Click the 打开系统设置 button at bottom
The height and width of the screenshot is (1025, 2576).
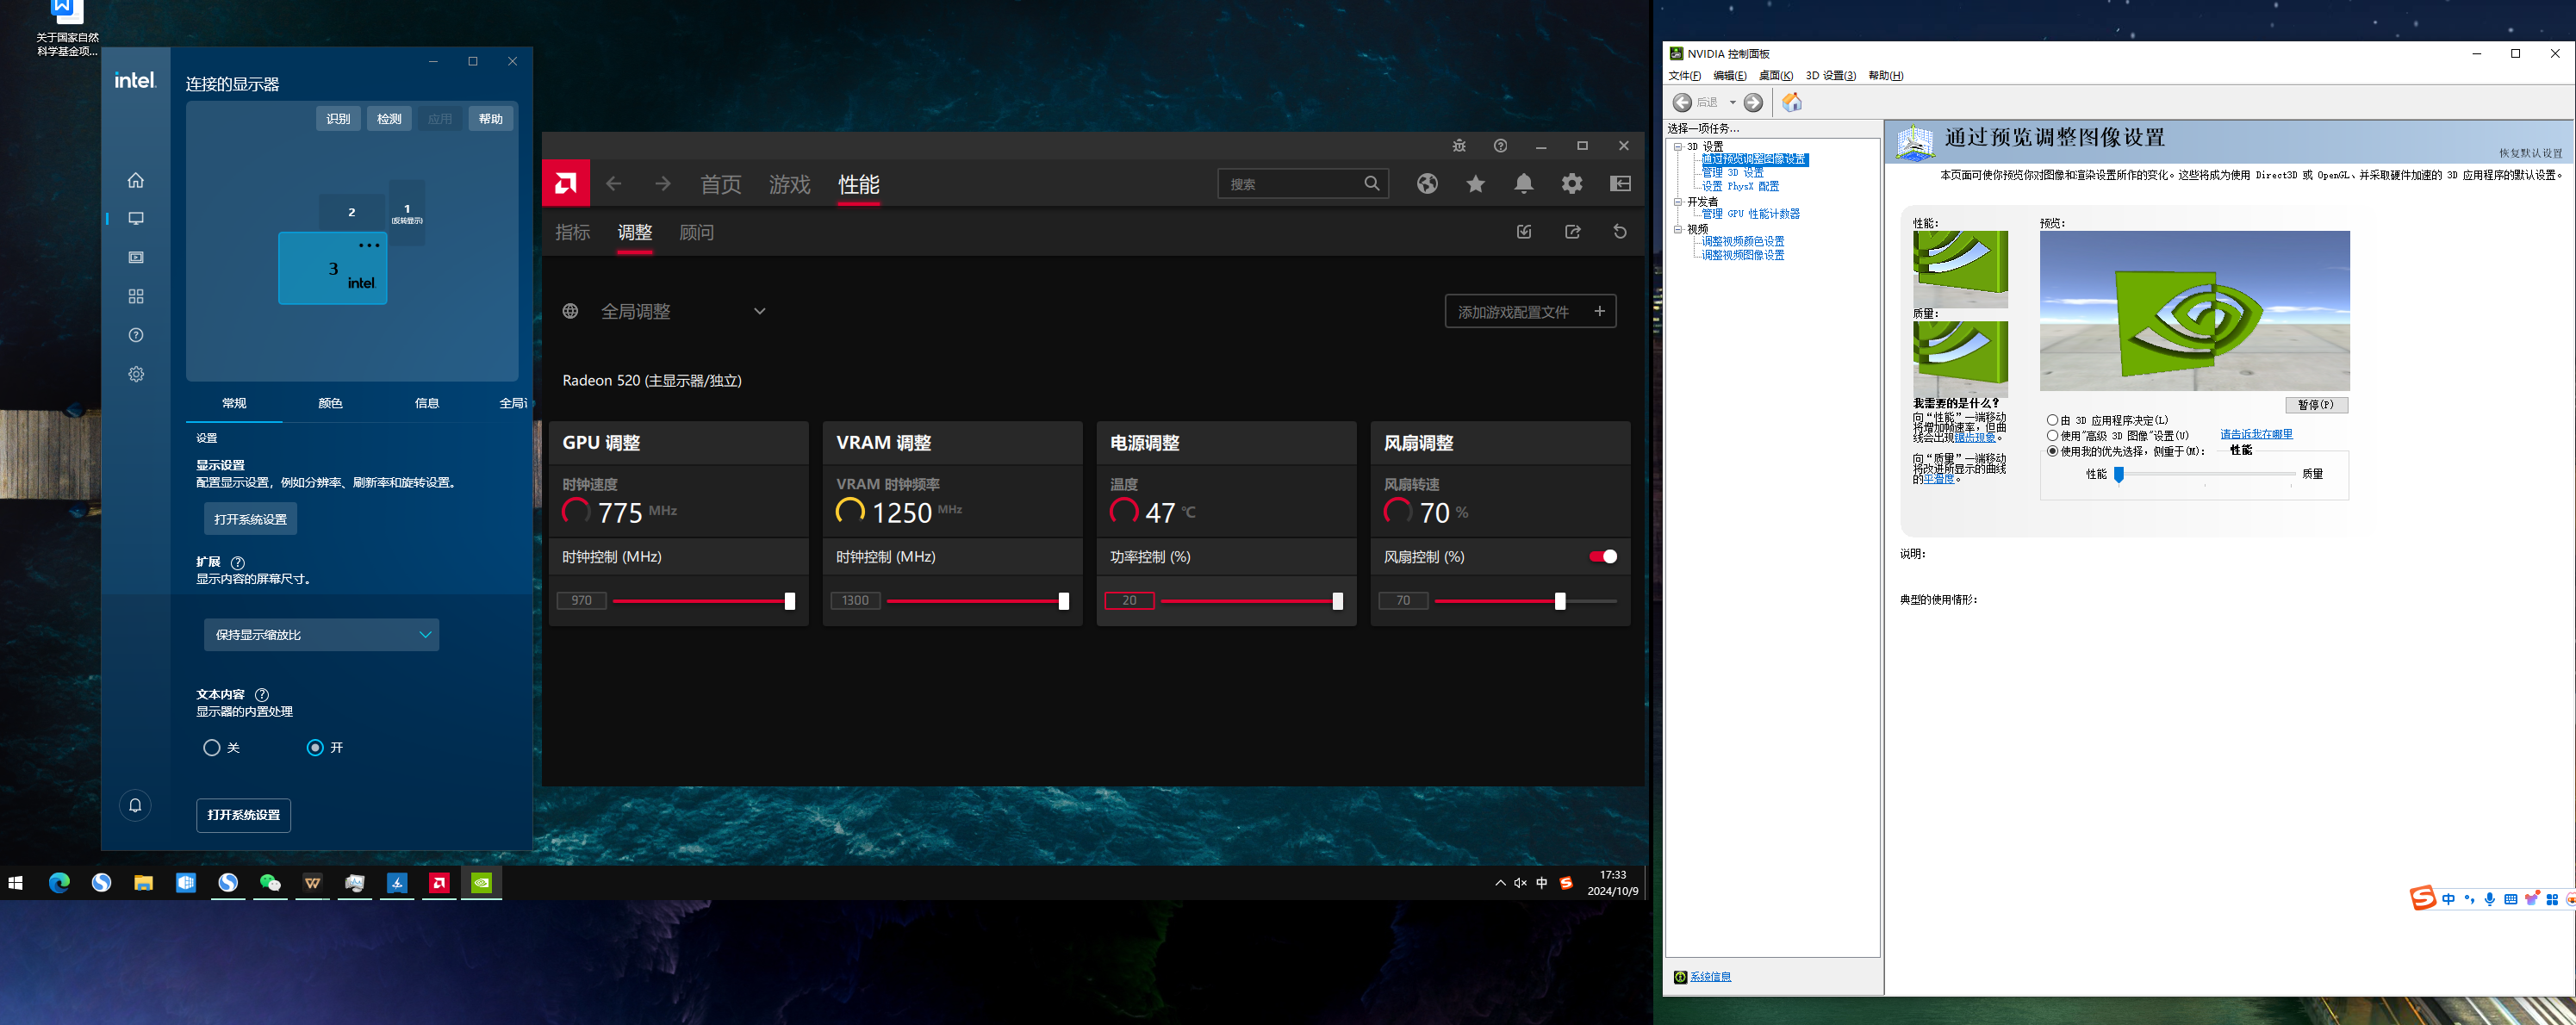coord(243,815)
